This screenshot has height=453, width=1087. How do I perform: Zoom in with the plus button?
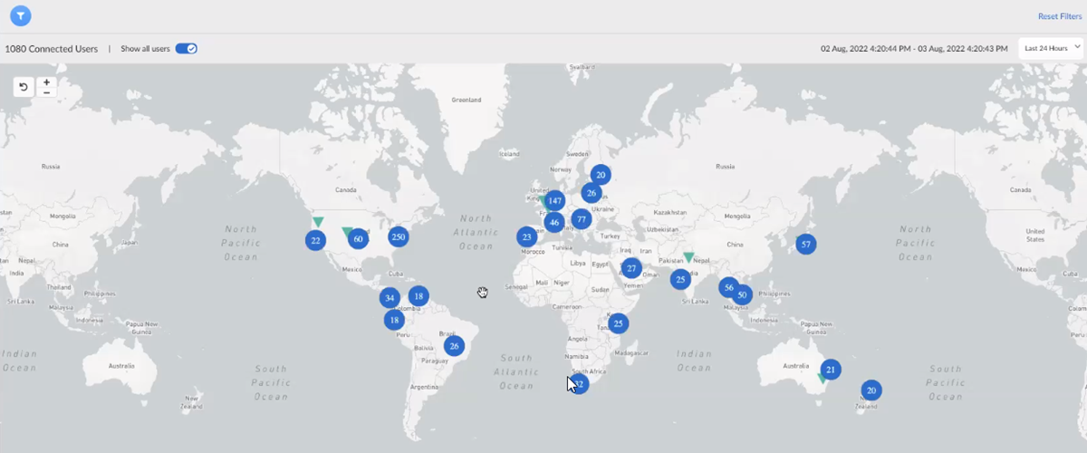tap(47, 82)
